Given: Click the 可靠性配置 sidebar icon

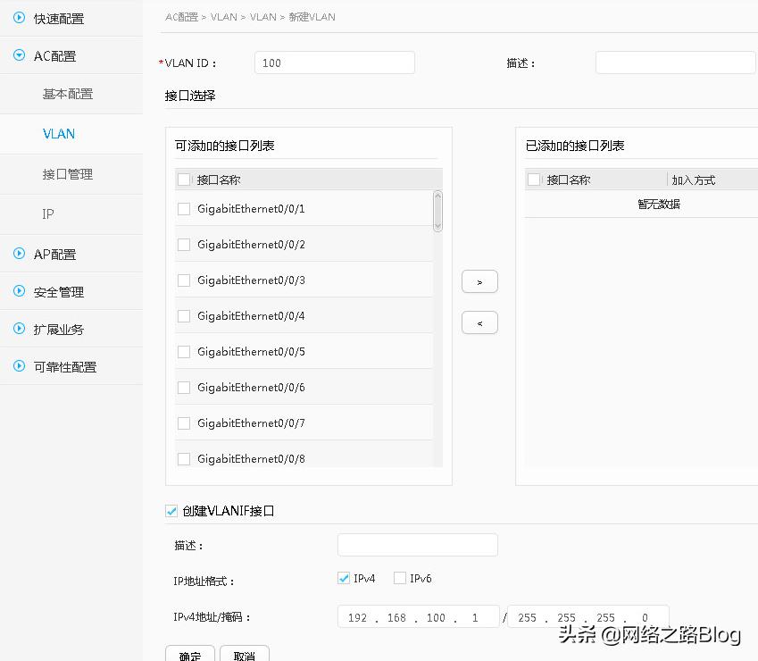Looking at the screenshot, I should (20, 366).
